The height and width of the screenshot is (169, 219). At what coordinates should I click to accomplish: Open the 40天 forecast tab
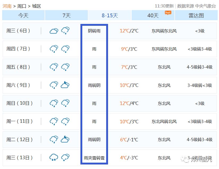point(153,15)
